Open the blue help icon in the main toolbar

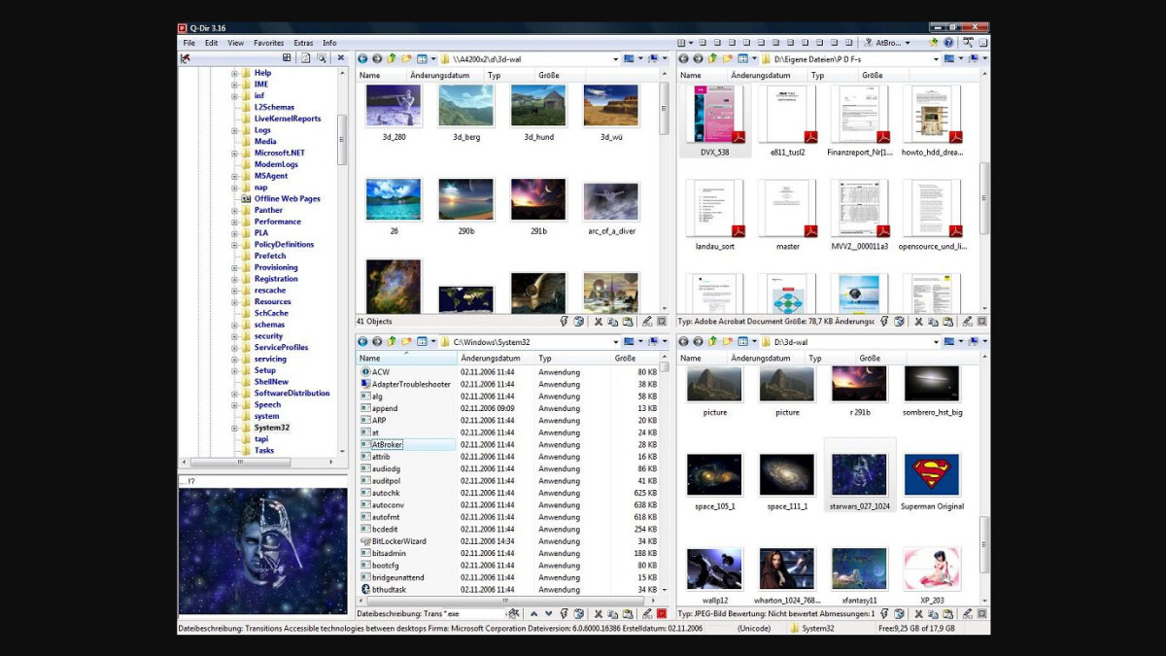tap(948, 43)
